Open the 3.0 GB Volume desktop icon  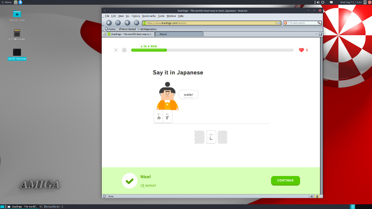click(17, 35)
